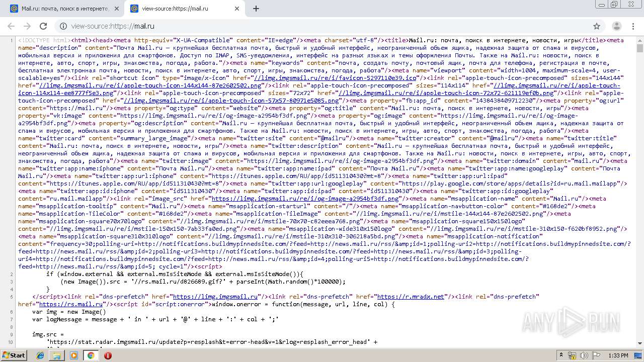
Task: Click the vertical scrollbar thumb
Action: pyautogui.click(x=640, y=48)
